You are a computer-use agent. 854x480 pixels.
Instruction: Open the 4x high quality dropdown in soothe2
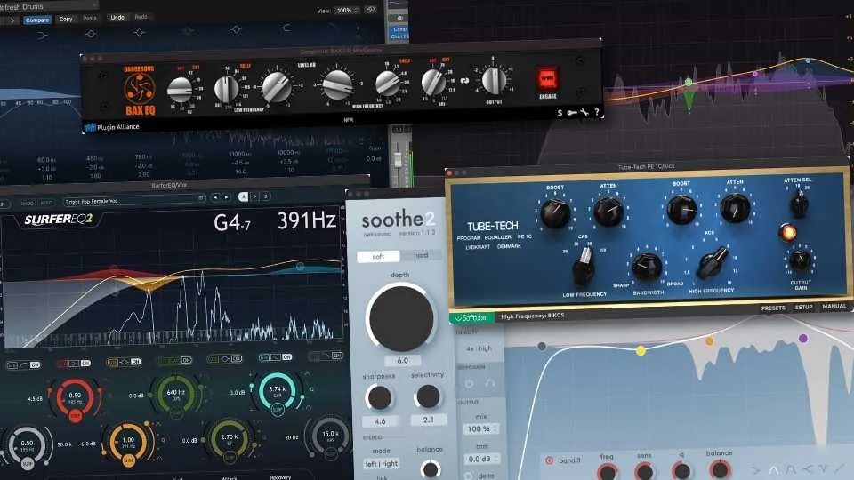479,348
